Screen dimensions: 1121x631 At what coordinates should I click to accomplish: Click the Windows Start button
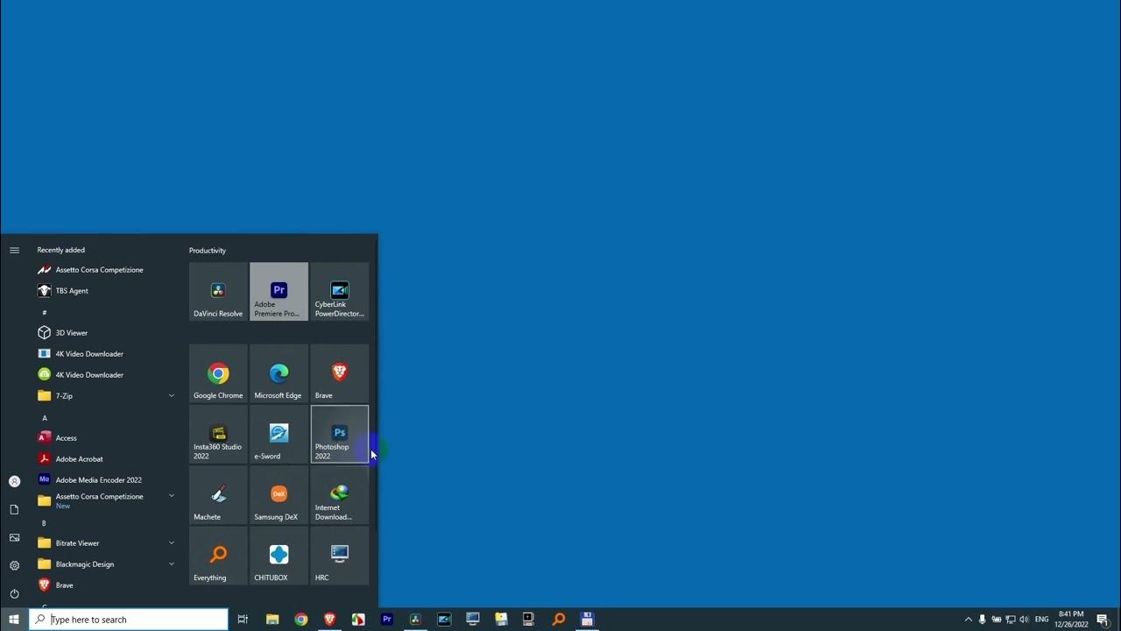(x=14, y=620)
